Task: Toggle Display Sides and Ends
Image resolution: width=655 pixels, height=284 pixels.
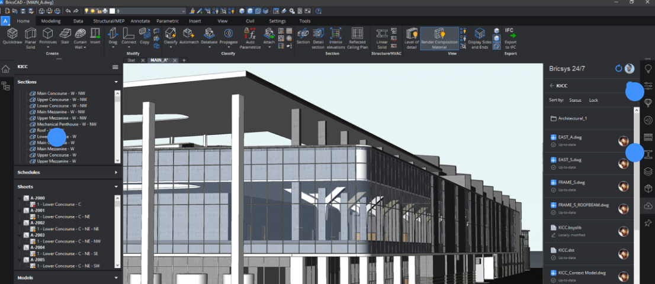Action: click(x=480, y=38)
